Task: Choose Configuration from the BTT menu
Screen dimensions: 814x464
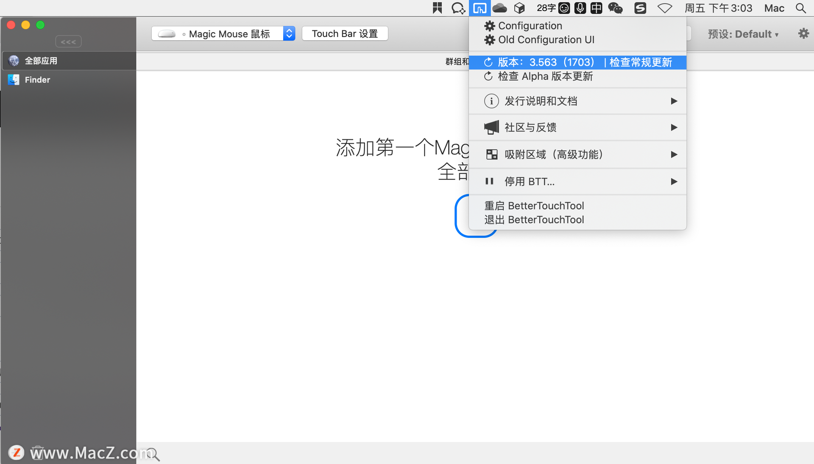Action: tap(577, 26)
